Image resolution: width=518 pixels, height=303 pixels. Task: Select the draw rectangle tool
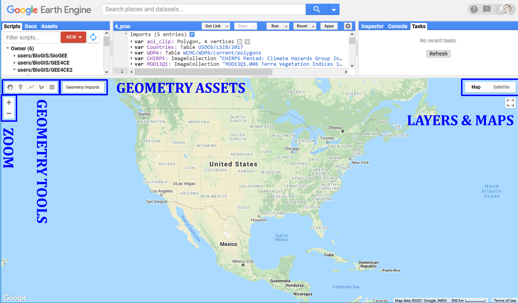coord(52,87)
